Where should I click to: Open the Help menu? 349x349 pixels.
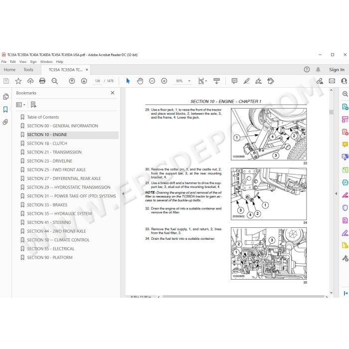(x=59, y=62)
